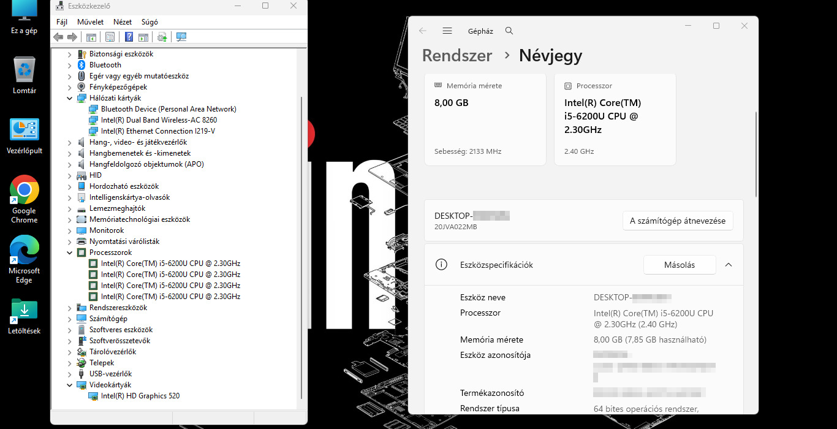Click the Telepek battery icon
Screen dimensions: 837x429
81,363
